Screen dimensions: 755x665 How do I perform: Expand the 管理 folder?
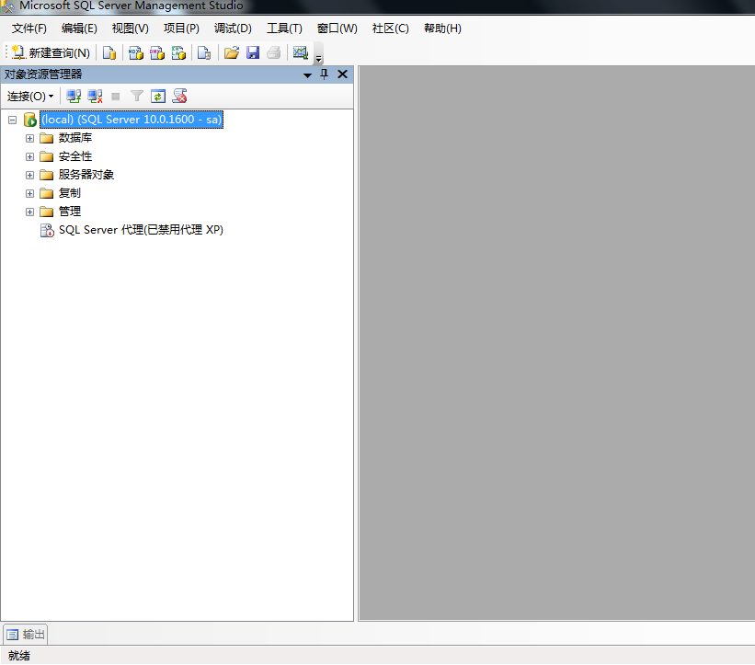click(29, 212)
